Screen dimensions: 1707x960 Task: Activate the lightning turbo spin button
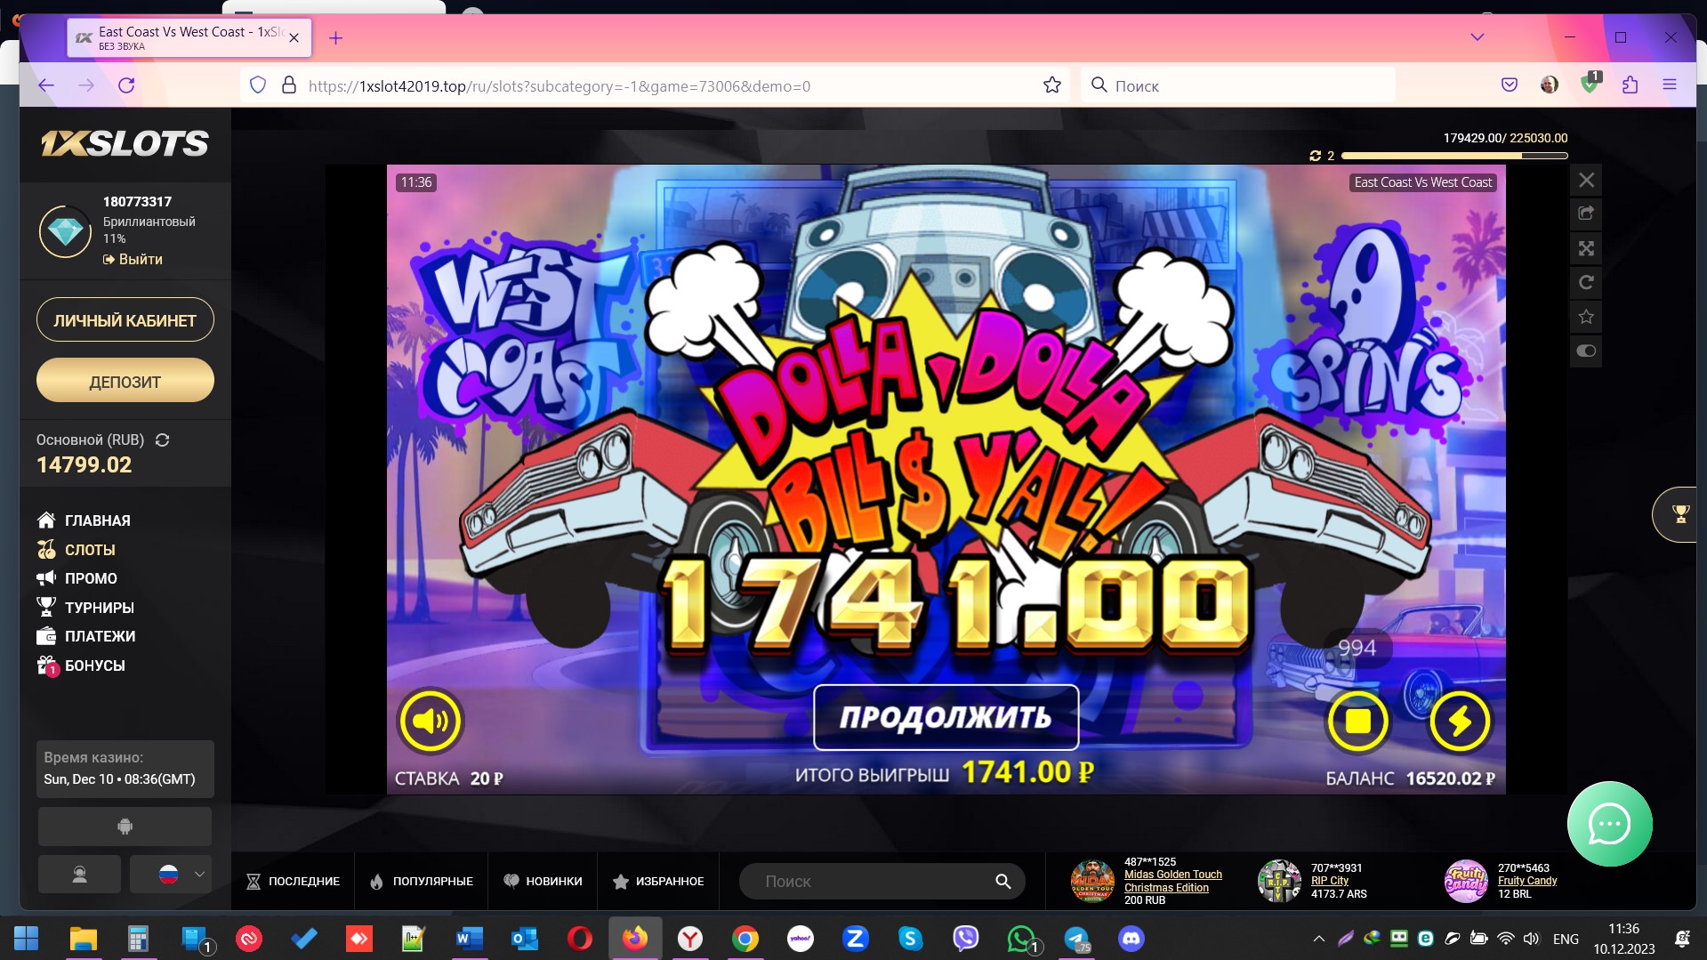(x=1460, y=721)
